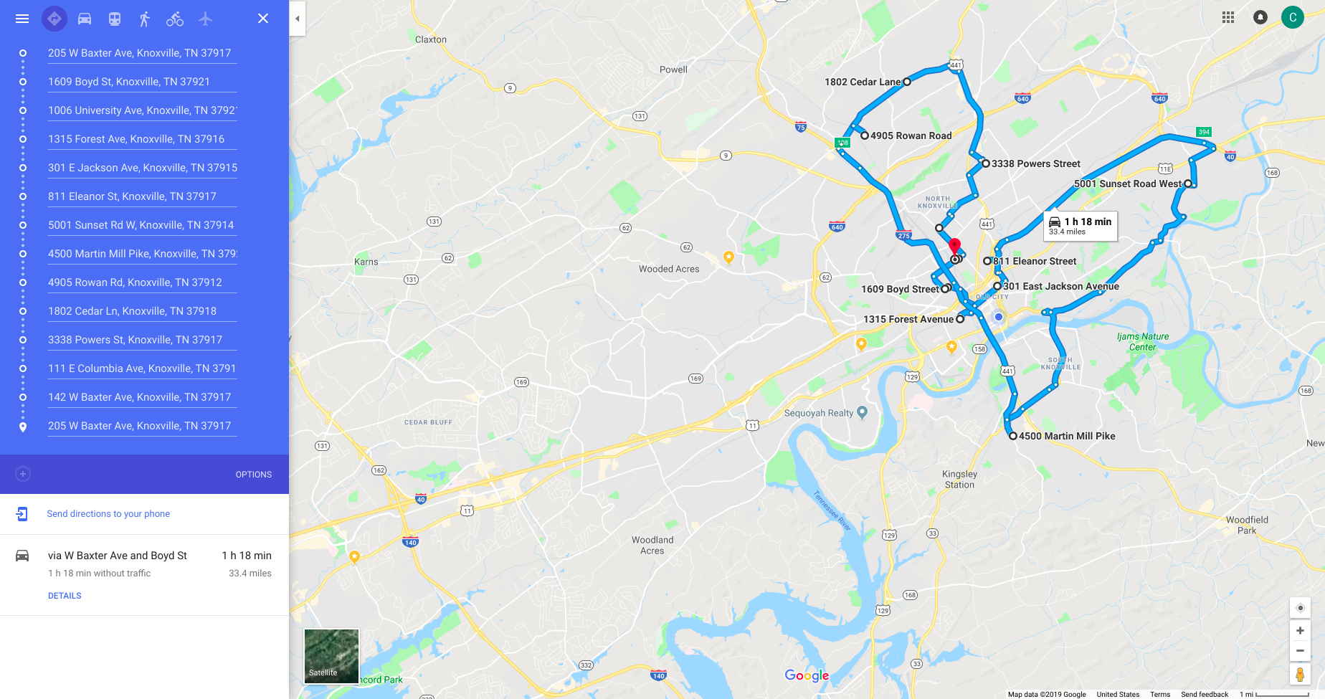The image size is (1325, 699).
Task: Select driving travel mode icon
Action: [85, 19]
